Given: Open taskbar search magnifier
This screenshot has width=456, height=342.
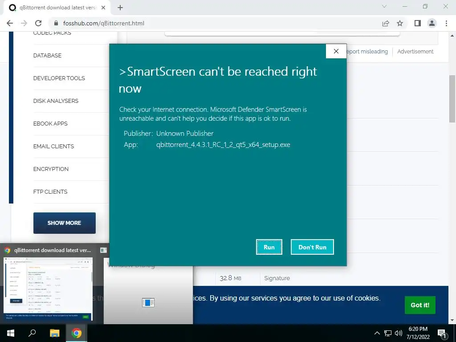Looking at the screenshot, I should pyautogui.click(x=32, y=333).
